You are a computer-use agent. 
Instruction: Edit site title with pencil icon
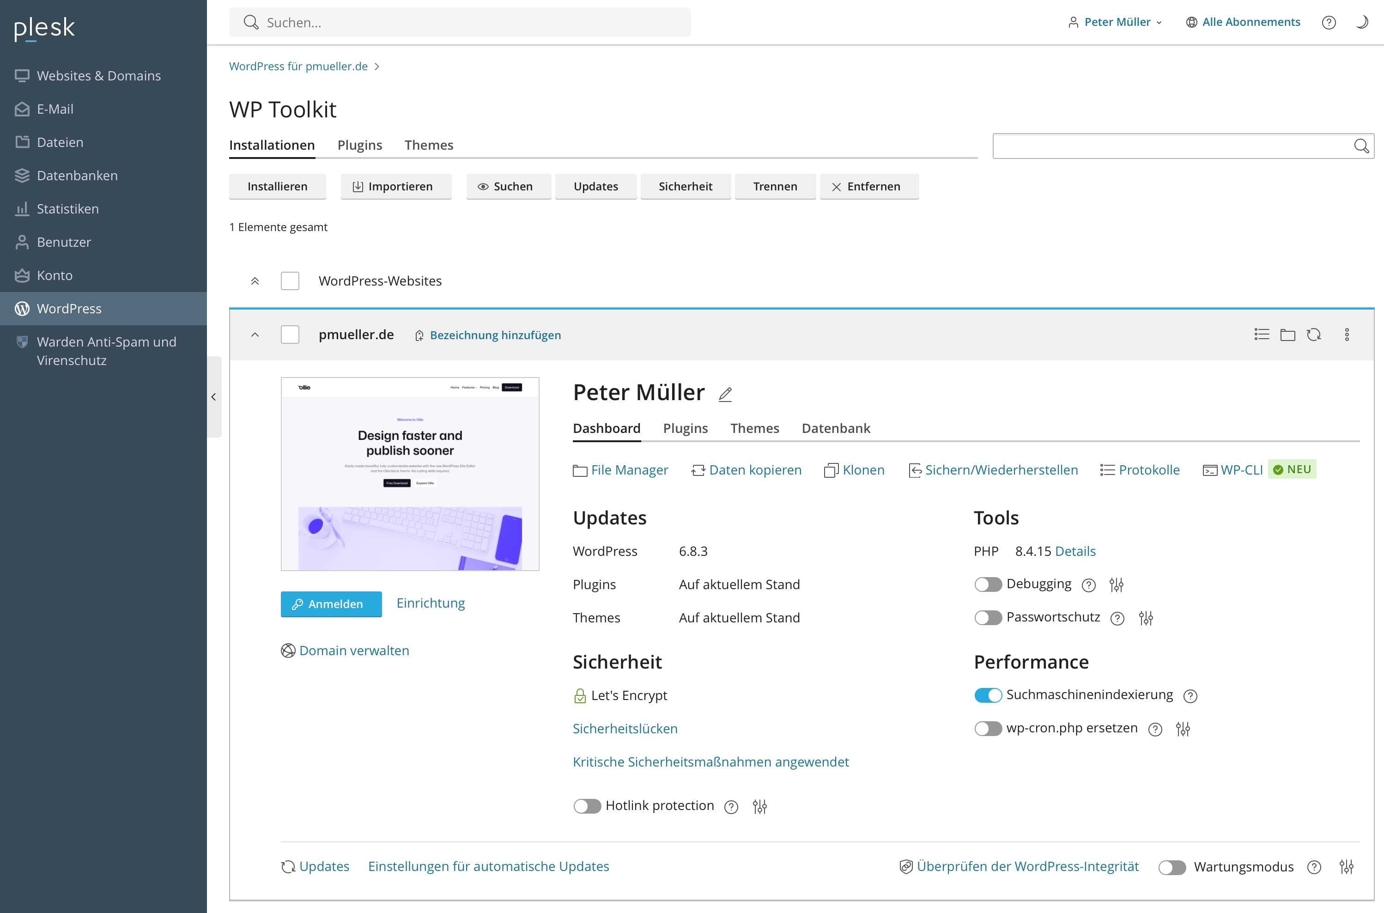tap(725, 394)
